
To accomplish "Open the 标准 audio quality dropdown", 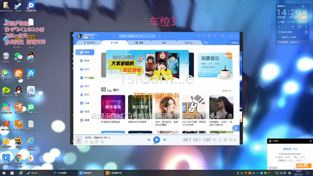I will (x=197, y=140).
